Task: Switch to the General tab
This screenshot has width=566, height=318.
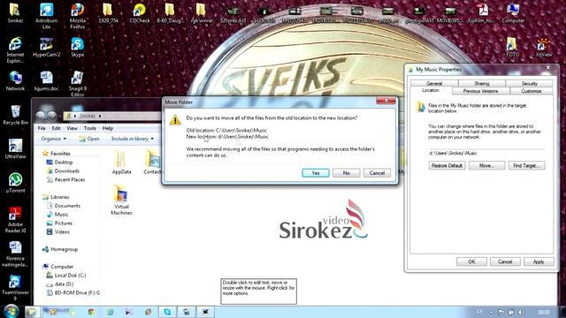Action: click(x=434, y=83)
